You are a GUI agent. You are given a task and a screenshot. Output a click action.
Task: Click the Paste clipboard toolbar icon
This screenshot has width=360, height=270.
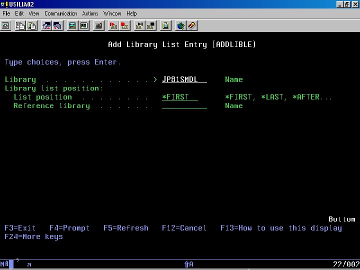click(x=31, y=25)
